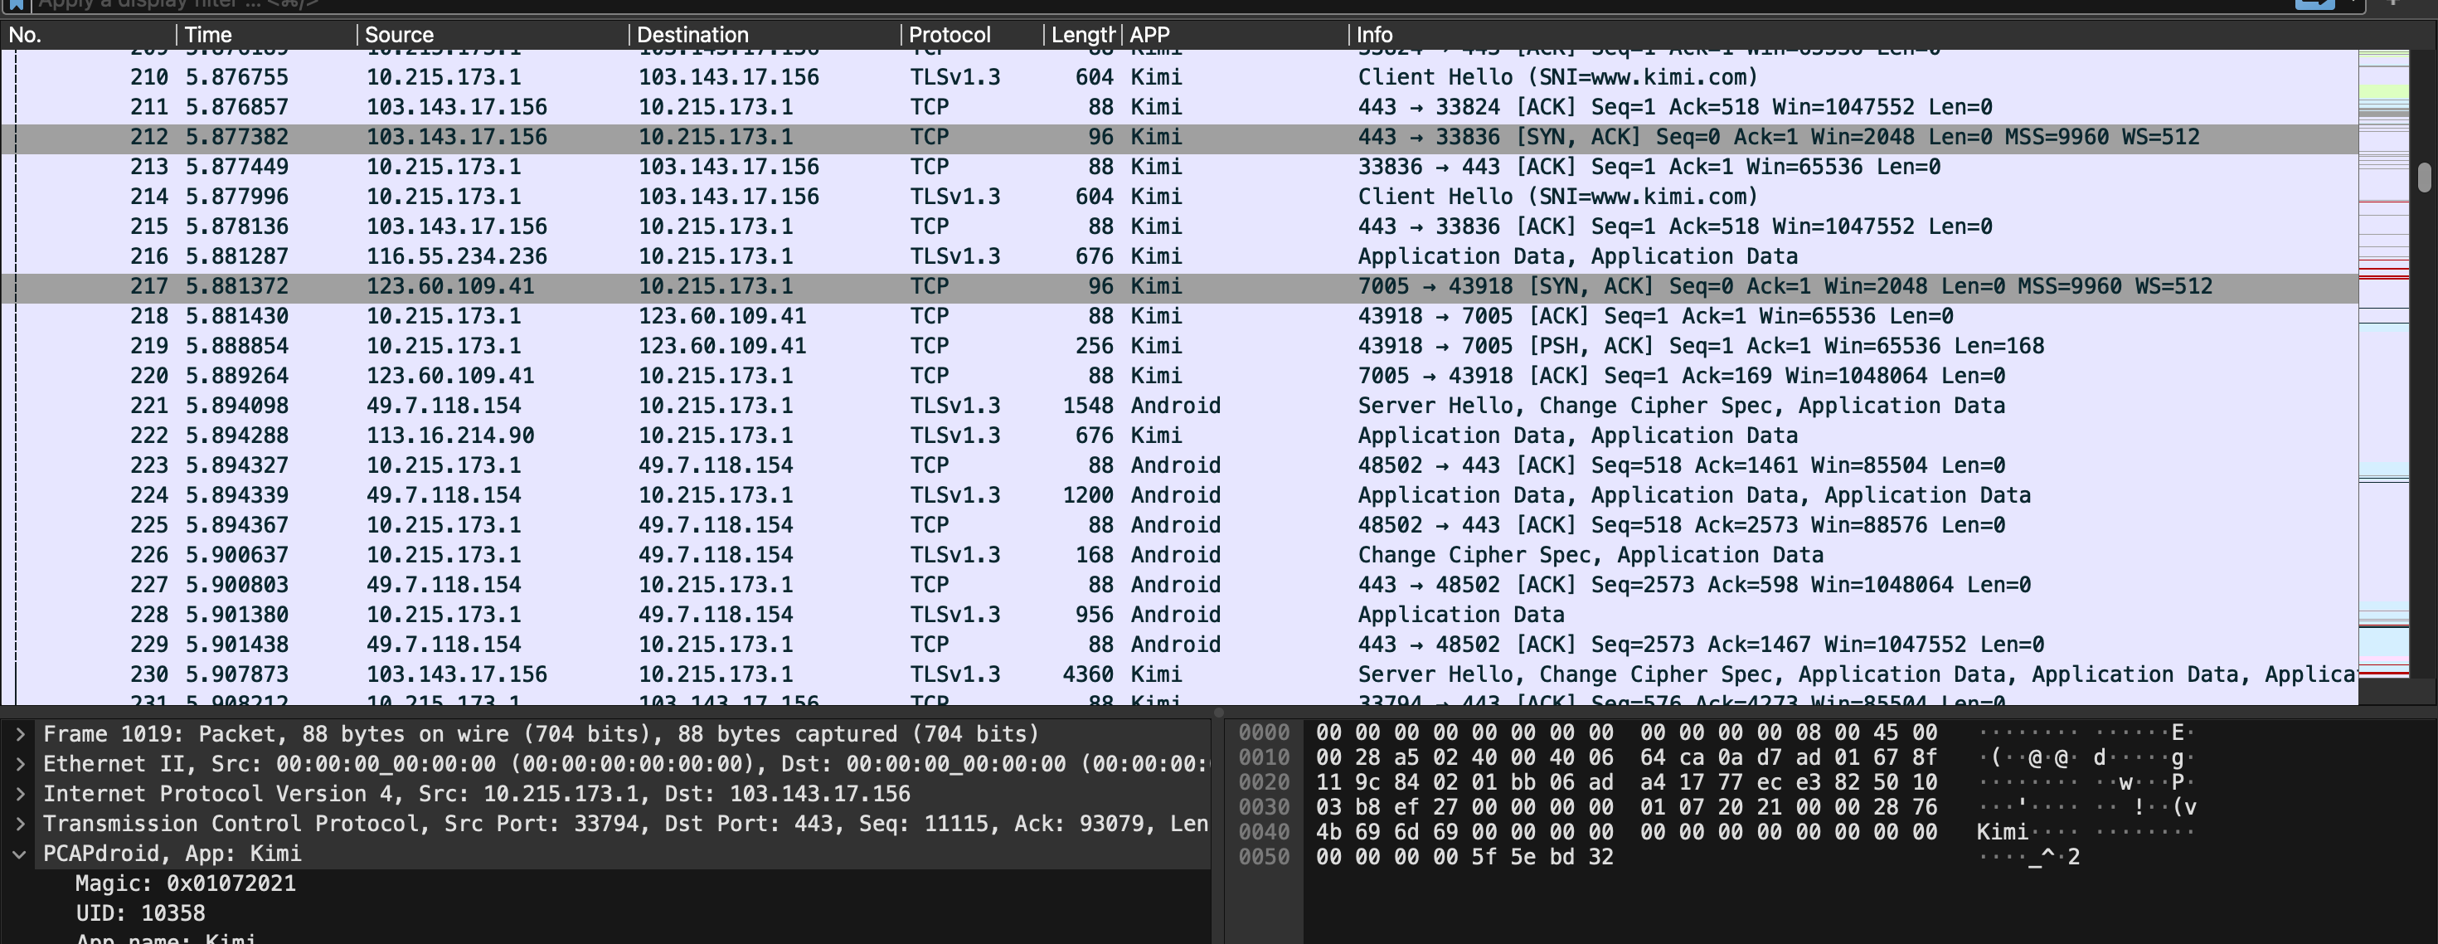Click the Info column header
The image size is (2438, 944).
(x=1853, y=35)
